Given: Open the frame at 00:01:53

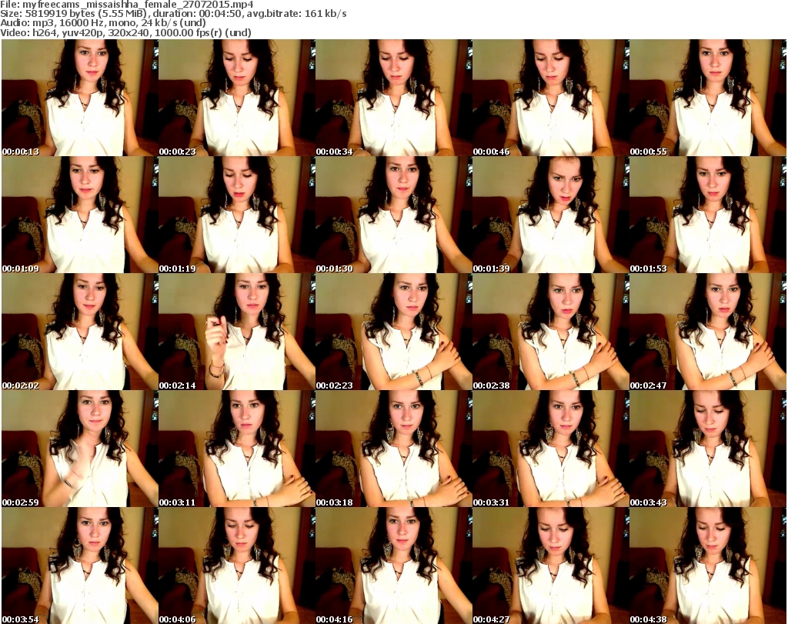Looking at the screenshot, I should coord(708,215).
